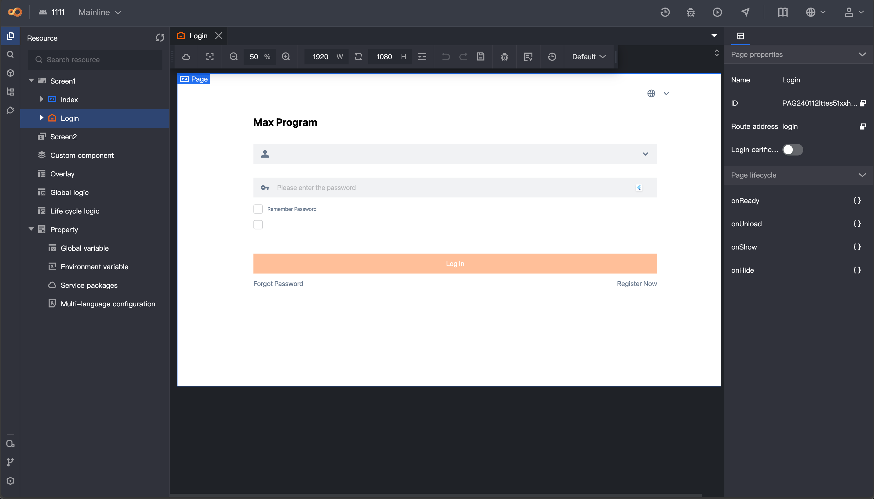Click the Forgot Password link

click(278, 284)
